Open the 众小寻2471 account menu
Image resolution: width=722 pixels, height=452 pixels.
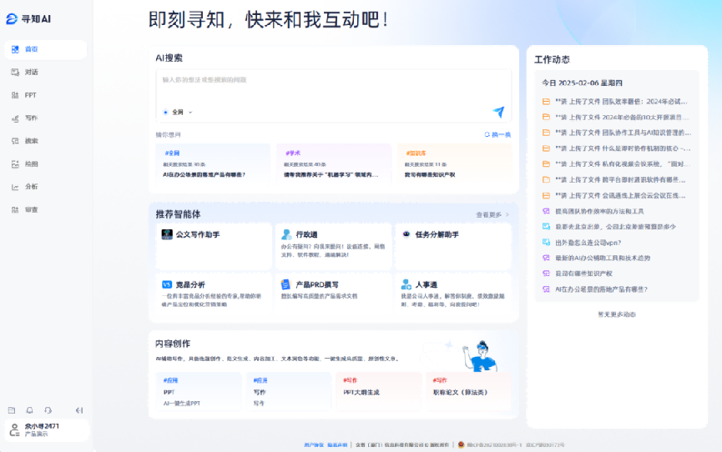click(45, 429)
